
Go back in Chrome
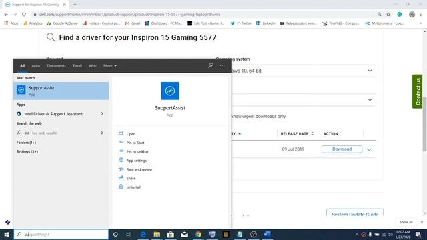6,15
